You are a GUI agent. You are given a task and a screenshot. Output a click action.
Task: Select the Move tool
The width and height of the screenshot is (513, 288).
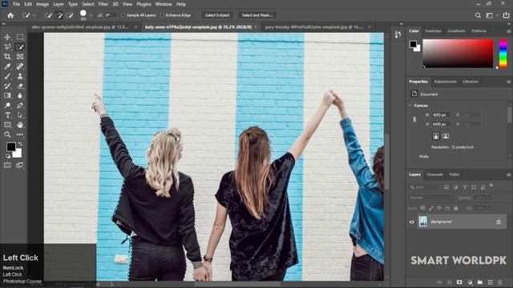(x=7, y=38)
